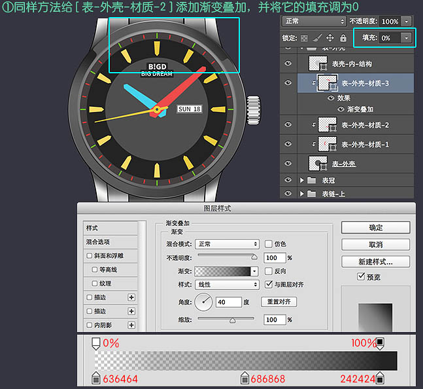Click the 重置对齐 button
Image resolution: width=423 pixels, height=389 pixels.
coord(279,302)
